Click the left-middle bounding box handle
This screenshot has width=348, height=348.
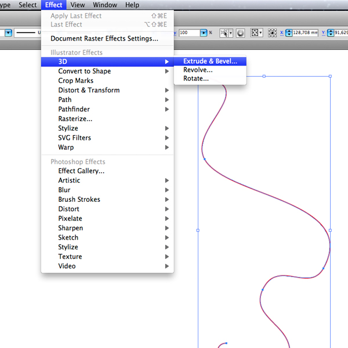coord(198,231)
